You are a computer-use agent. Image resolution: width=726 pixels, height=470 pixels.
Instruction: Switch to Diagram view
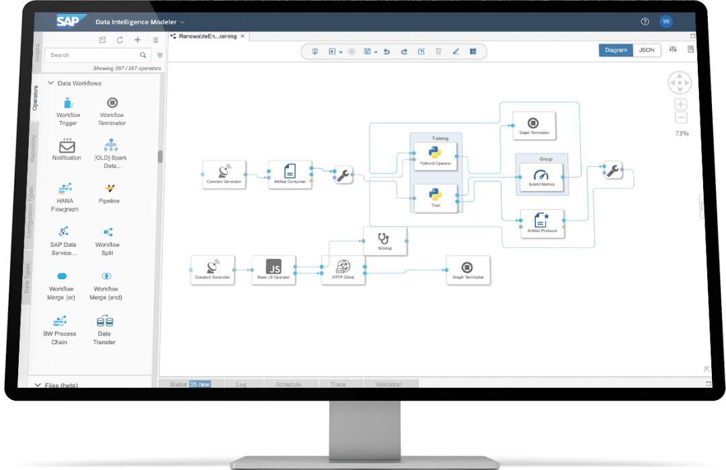pyautogui.click(x=616, y=50)
